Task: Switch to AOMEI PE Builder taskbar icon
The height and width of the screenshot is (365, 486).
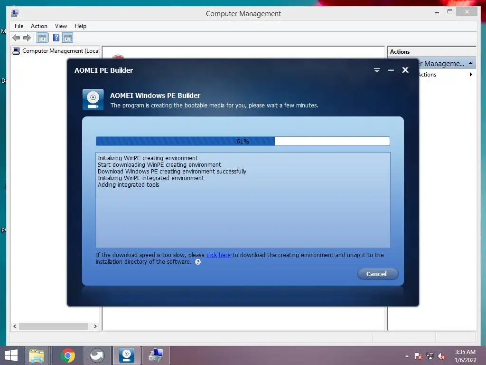Action: pos(126,355)
